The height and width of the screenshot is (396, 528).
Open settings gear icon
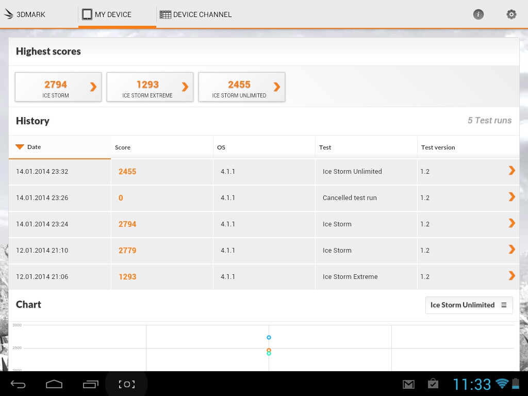pos(511,14)
